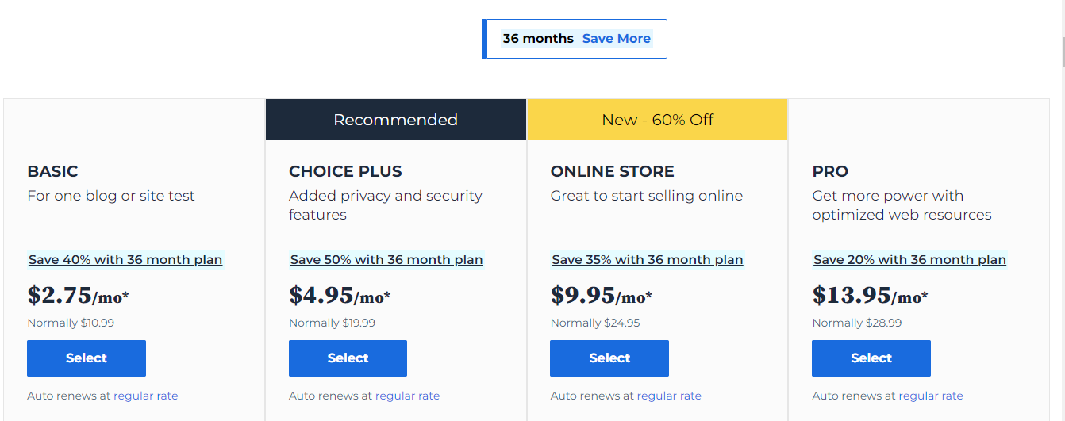
Task: Click the PRO plan heading
Action: 830,171
